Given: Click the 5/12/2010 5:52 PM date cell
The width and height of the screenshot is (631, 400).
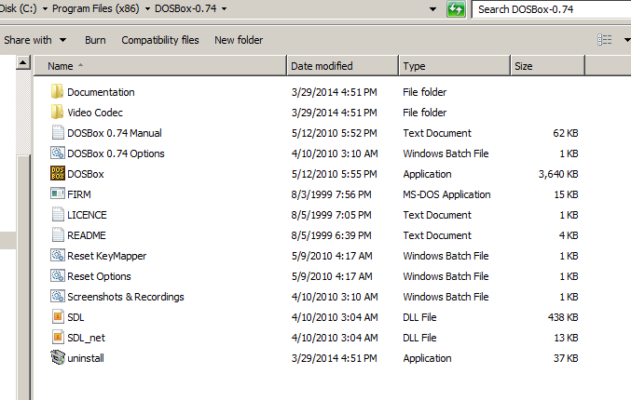Looking at the screenshot, I should pos(334,133).
